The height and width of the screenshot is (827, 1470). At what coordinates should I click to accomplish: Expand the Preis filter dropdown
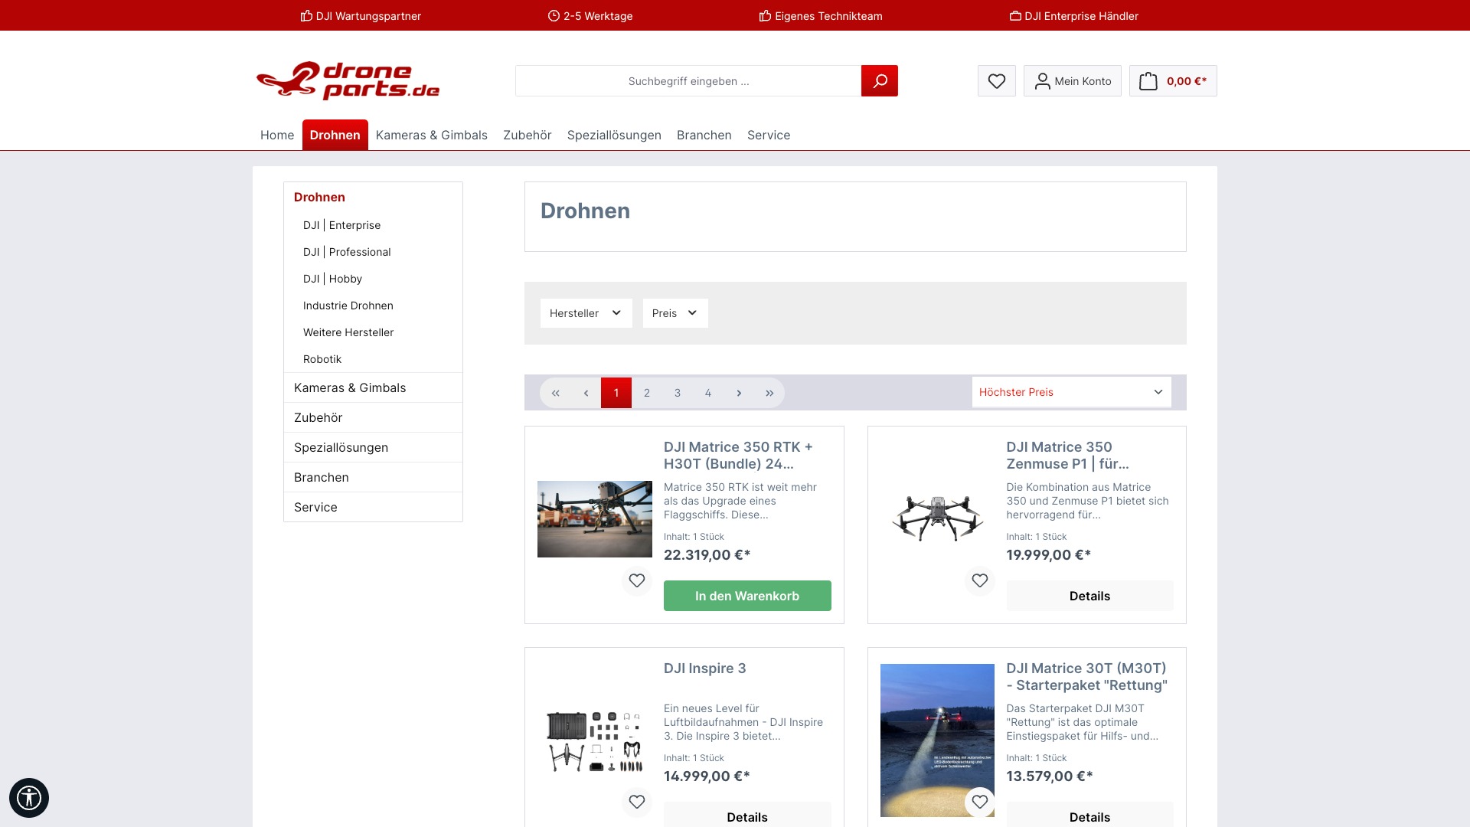coord(675,313)
